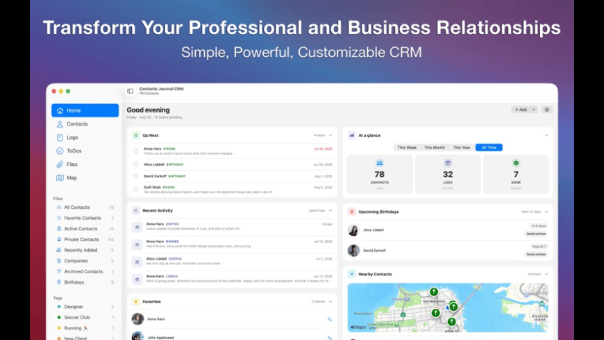This screenshot has width=604, height=340.
Task: Open Anna Haro Dinner log icon
Action: [137, 244]
